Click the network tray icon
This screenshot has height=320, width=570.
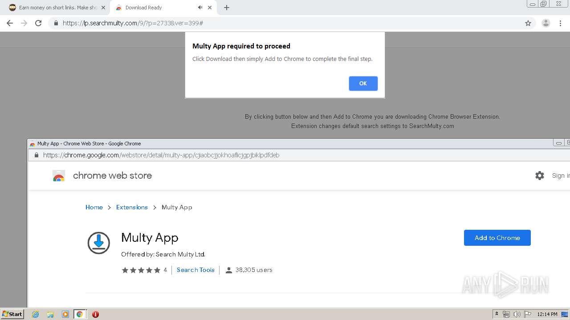[506, 314]
